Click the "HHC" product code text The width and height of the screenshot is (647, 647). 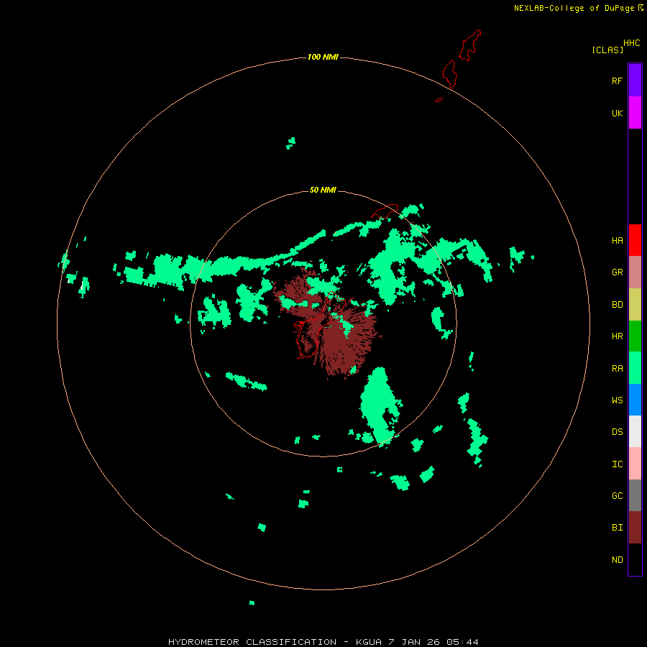click(x=632, y=42)
